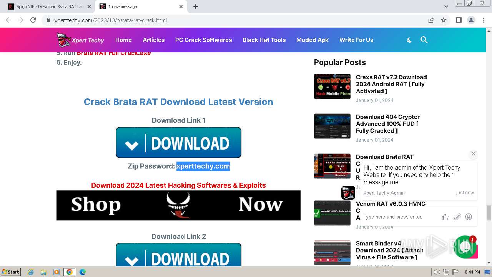Toggle dark mode with the moon icon

[x=409, y=40]
